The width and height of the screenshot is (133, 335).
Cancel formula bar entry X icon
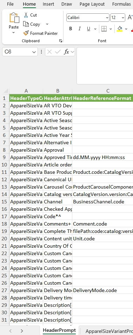pyautogui.click(x=49, y=52)
